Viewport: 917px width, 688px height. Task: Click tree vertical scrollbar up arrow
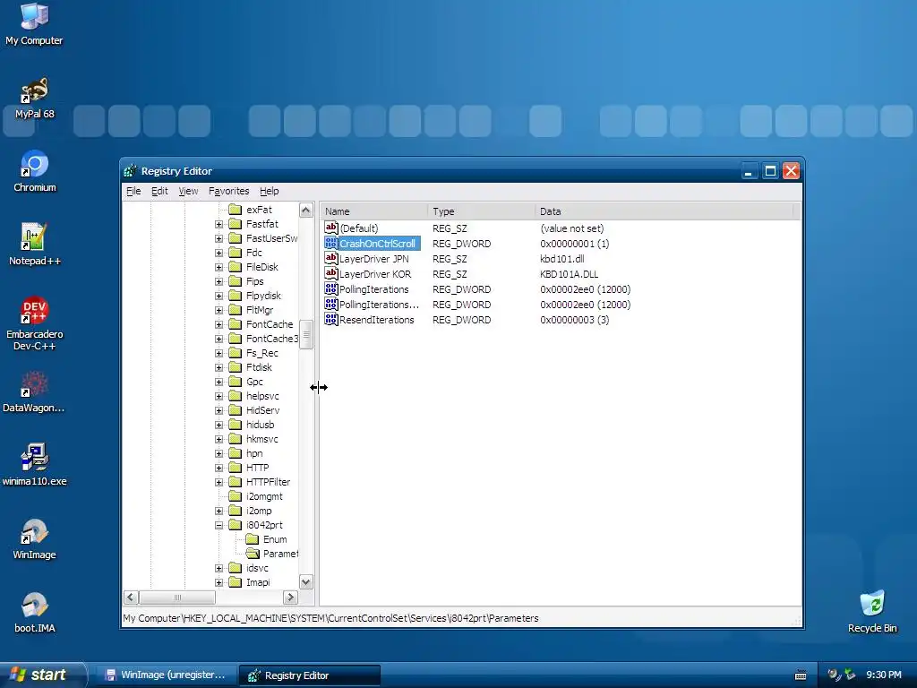(306, 210)
